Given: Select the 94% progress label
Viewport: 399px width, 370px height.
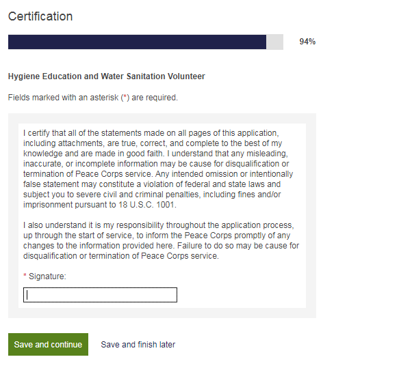Looking at the screenshot, I should pos(307,42).
